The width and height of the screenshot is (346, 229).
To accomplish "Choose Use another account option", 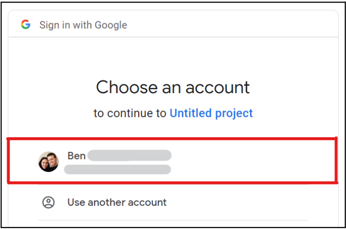I will click(x=117, y=202).
